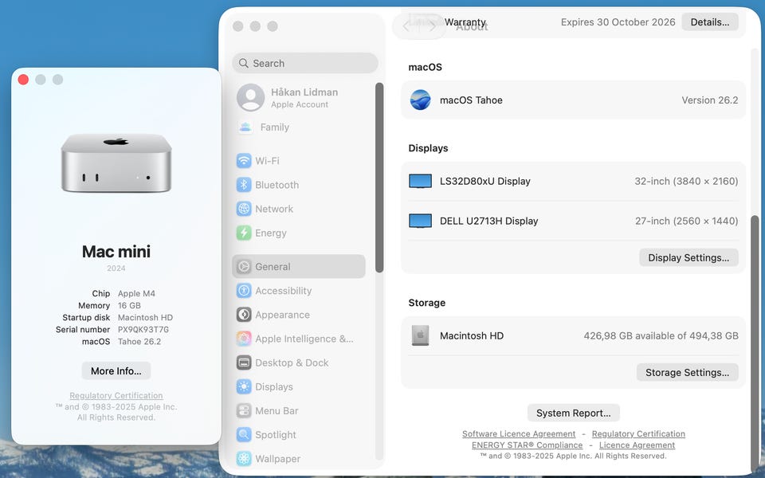Click the Macintosh HD drive icon

click(x=420, y=335)
